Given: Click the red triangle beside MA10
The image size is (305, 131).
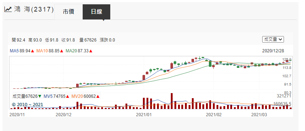Looking at the screenshot, I should point(62,51).
